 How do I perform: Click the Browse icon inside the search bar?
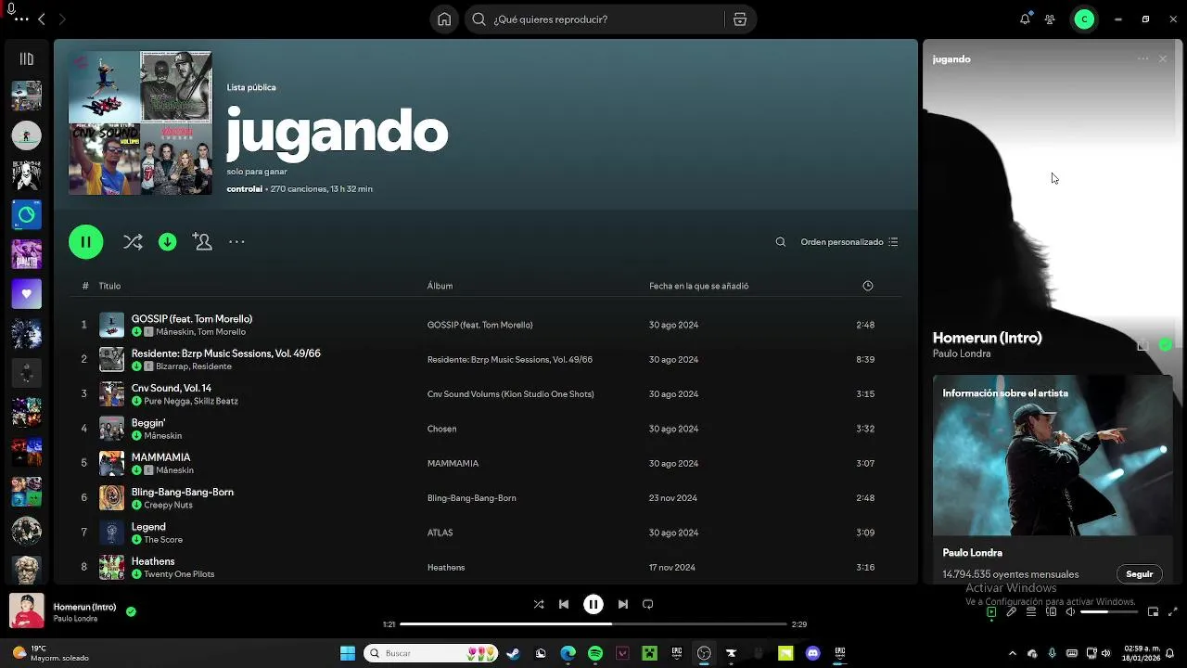740,19
